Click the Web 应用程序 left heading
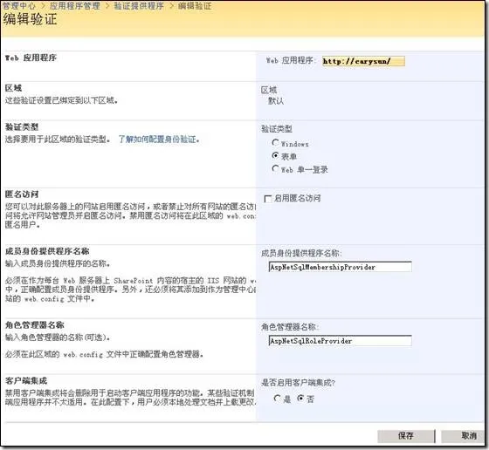The image size is (489, 450). [31, 58]
